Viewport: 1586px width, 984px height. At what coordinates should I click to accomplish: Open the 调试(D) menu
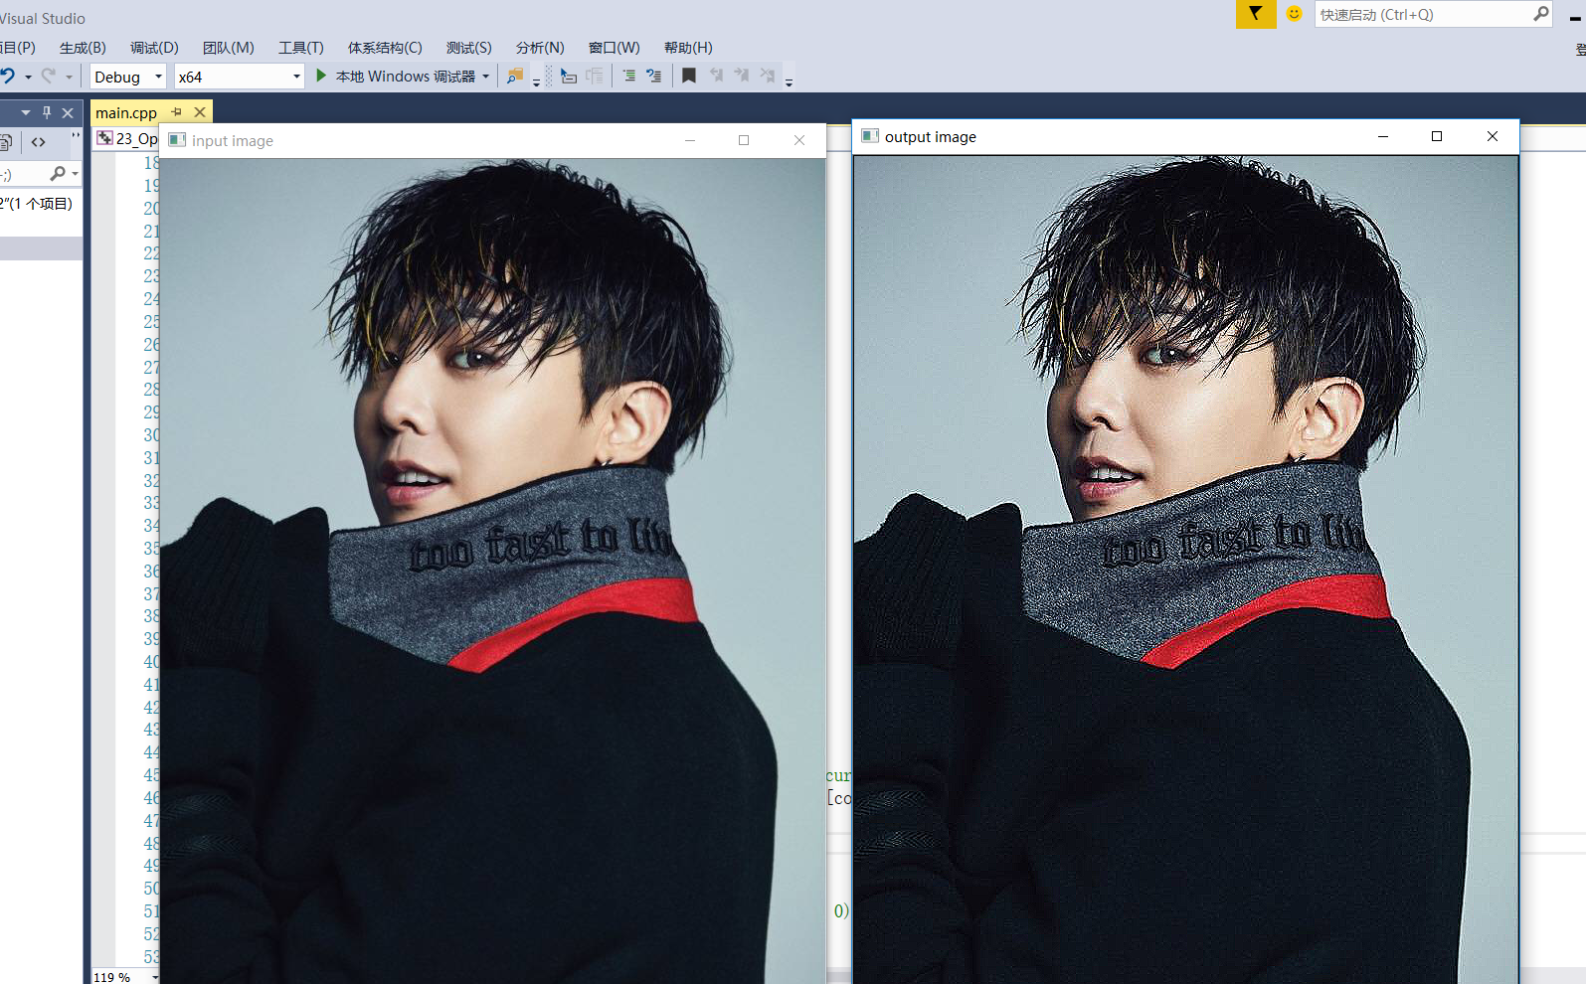coord(154,48)
